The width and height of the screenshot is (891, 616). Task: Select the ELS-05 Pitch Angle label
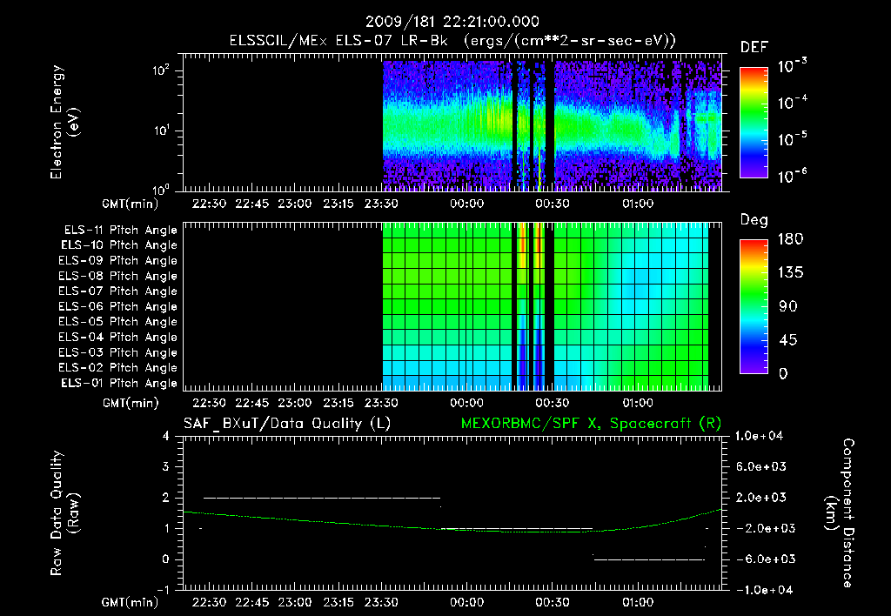coord(117,322)
